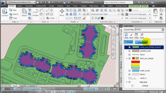Click the Style icon in Task Pane

[131, 36]
